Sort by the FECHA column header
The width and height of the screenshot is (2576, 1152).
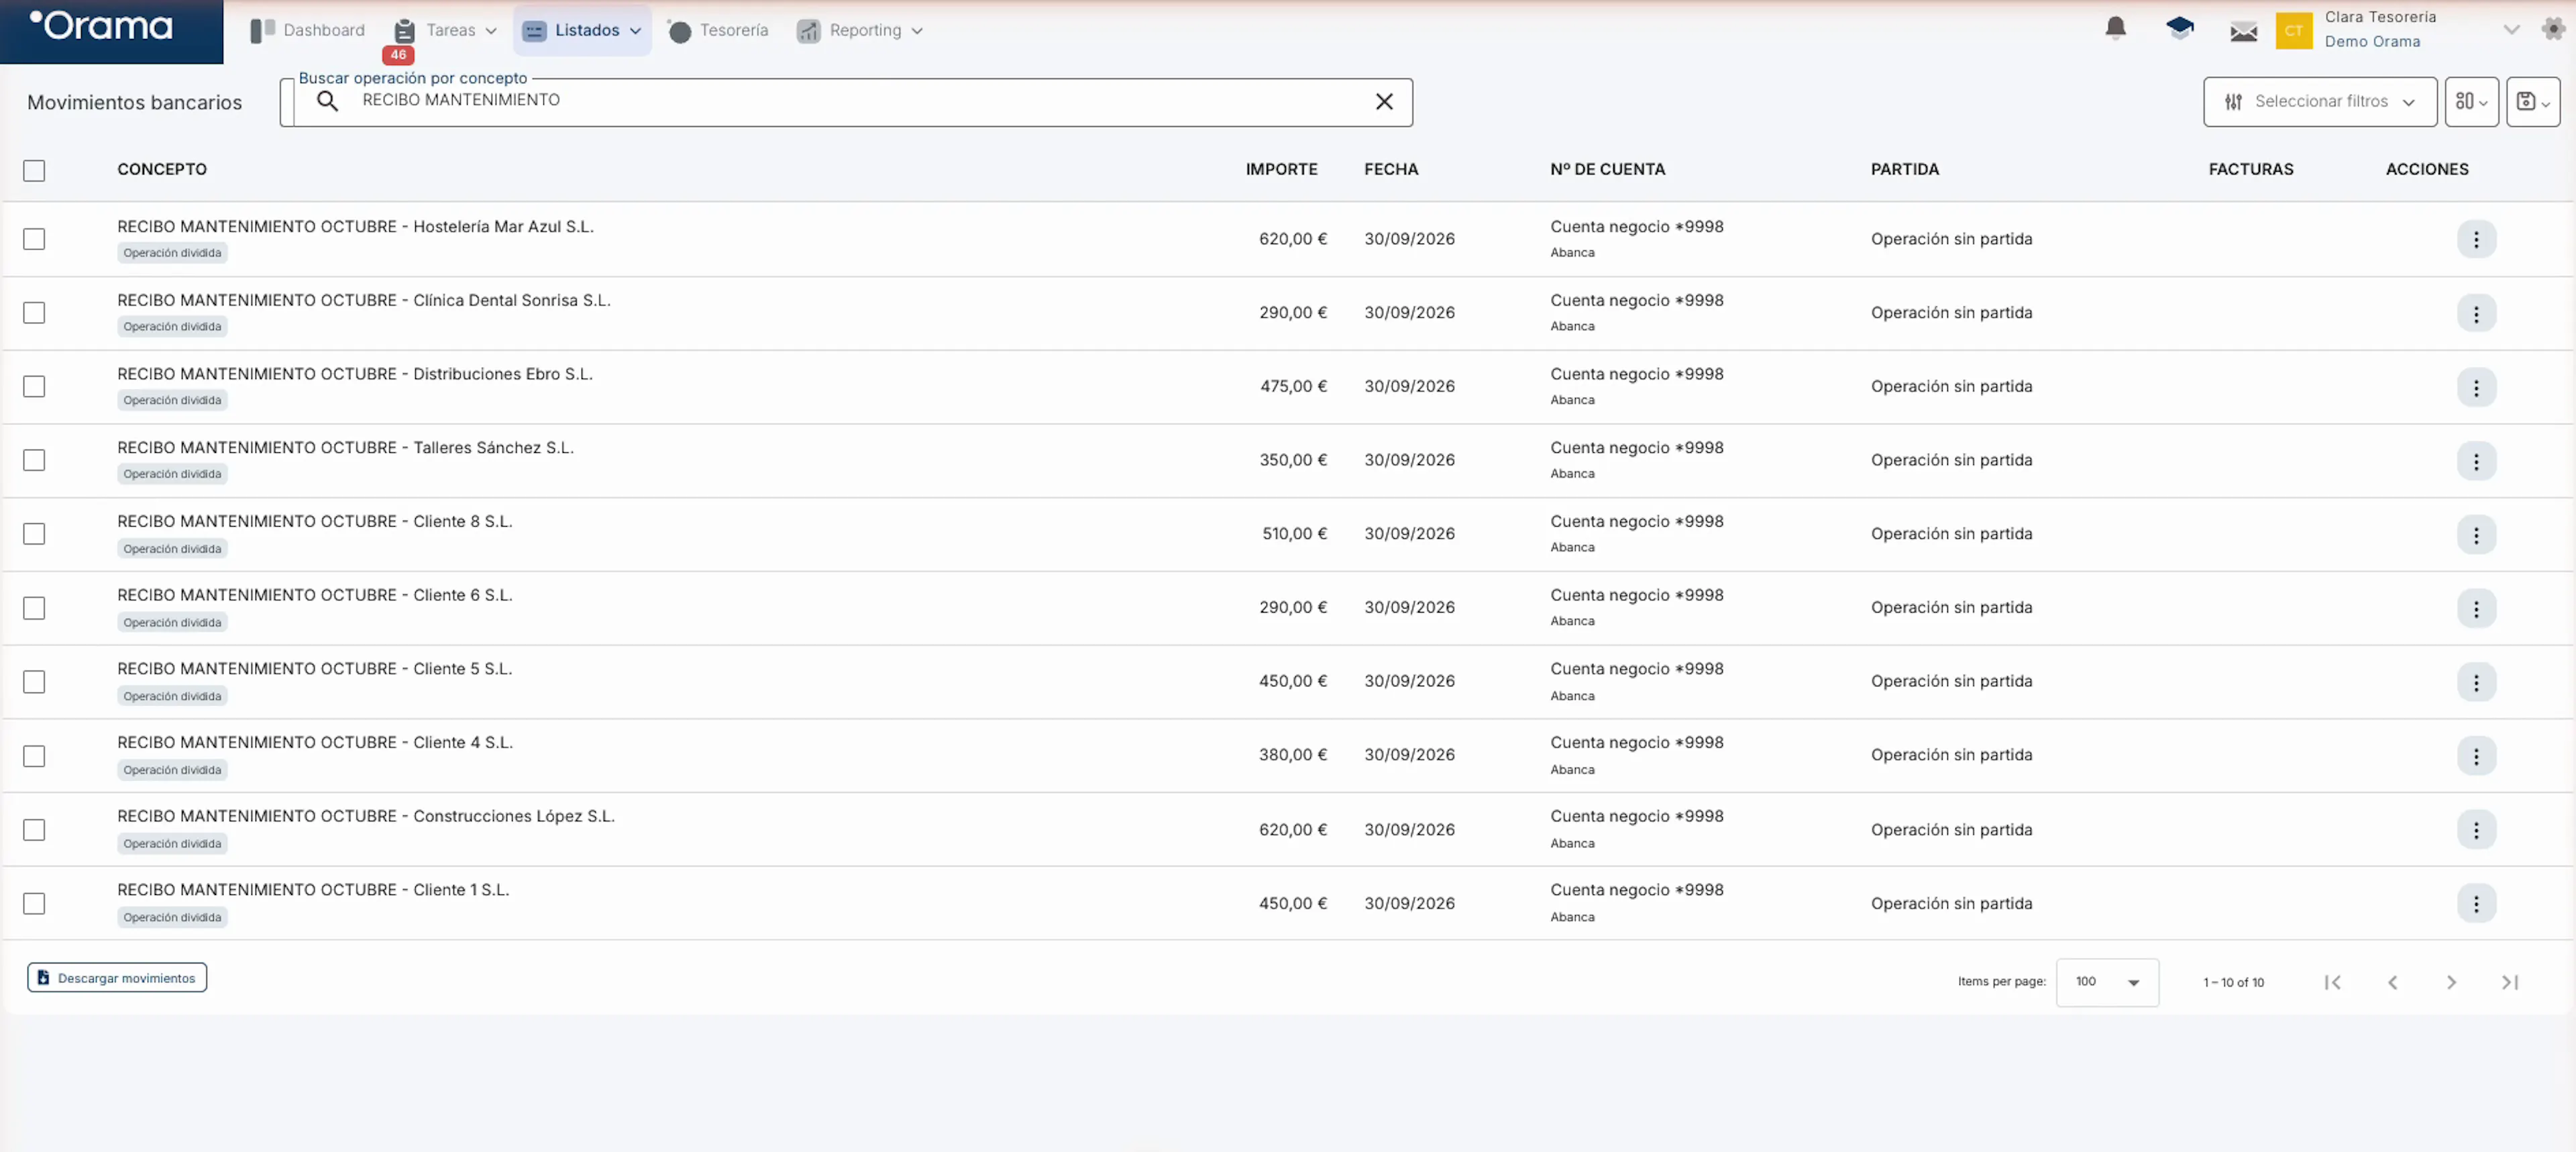pyautogui.click(x=1391, y=169)
